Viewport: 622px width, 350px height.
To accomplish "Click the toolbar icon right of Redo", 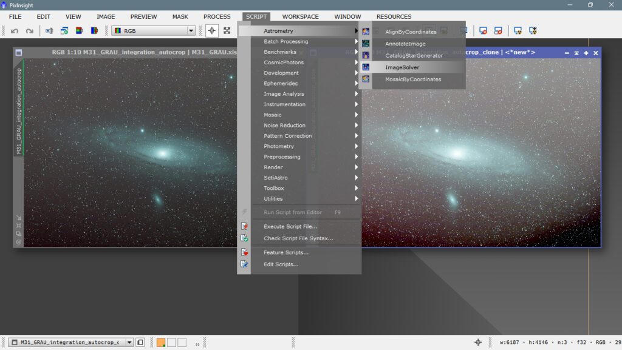I will point(49,31).
